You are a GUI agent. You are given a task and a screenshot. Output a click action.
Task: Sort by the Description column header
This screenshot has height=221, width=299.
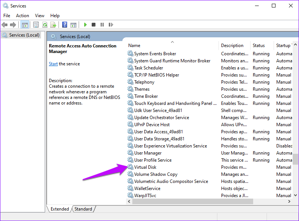pyautogui.click(x=235, y=46)
